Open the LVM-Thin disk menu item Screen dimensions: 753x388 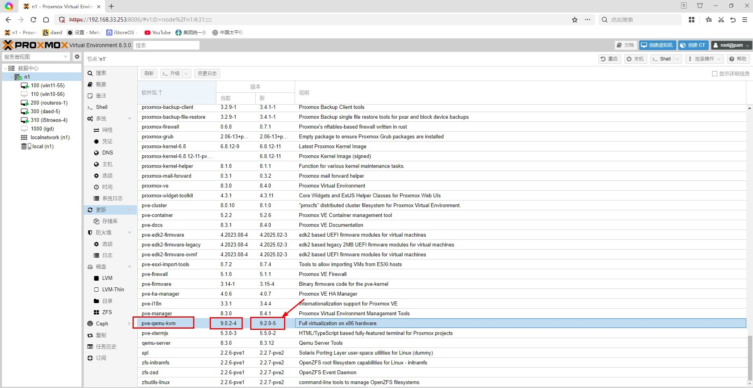[x=113, y=289]
